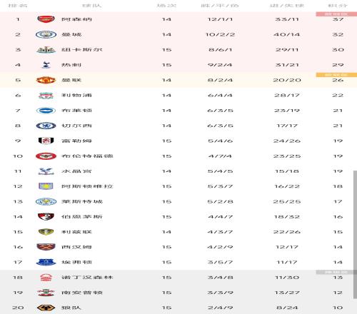The width and height of the screenshot is (357, 314).
Task: Click the vertical scrollbar thumb
Action: point(355,235)
